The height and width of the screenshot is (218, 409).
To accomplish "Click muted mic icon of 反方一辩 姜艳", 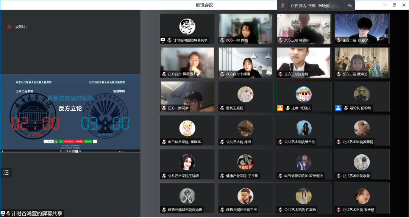I will (x=222, y=40).
